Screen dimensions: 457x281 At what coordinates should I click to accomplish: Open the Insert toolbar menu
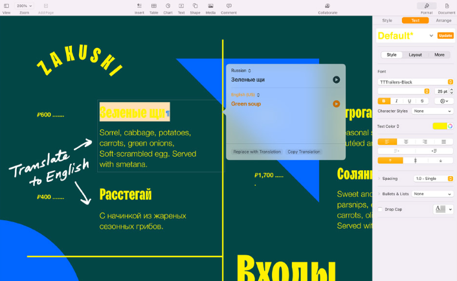(x=139, y=6)
